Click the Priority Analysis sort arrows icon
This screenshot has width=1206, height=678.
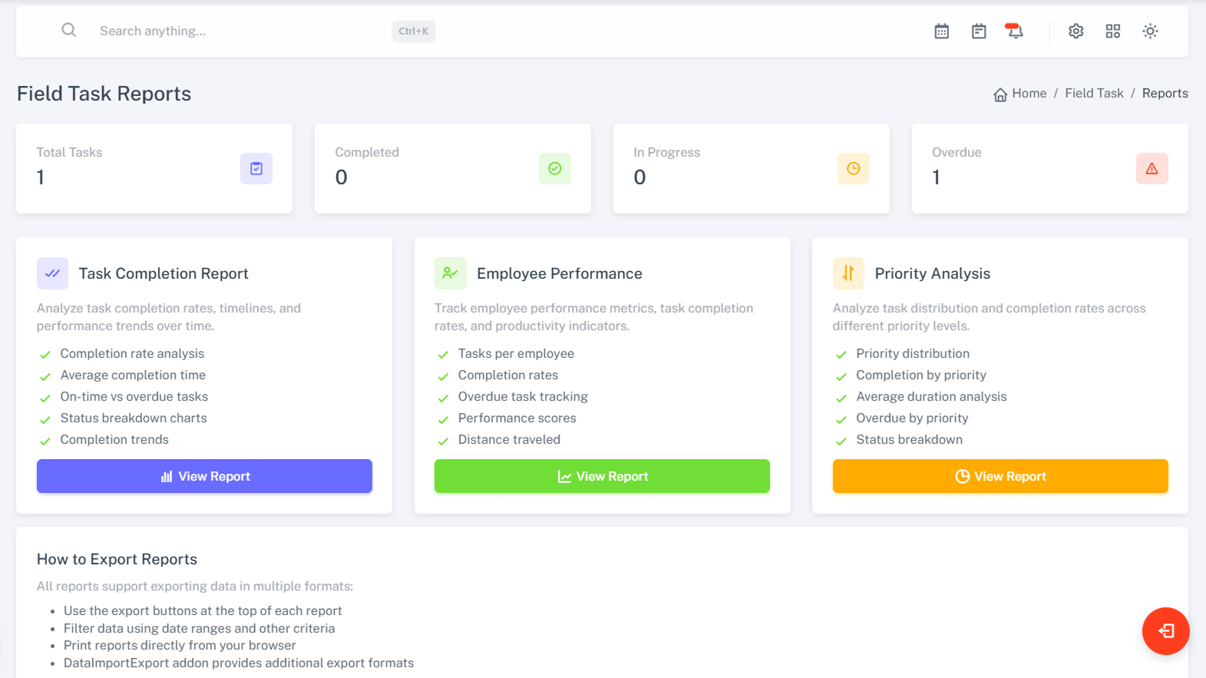click(x=848, y=273)
